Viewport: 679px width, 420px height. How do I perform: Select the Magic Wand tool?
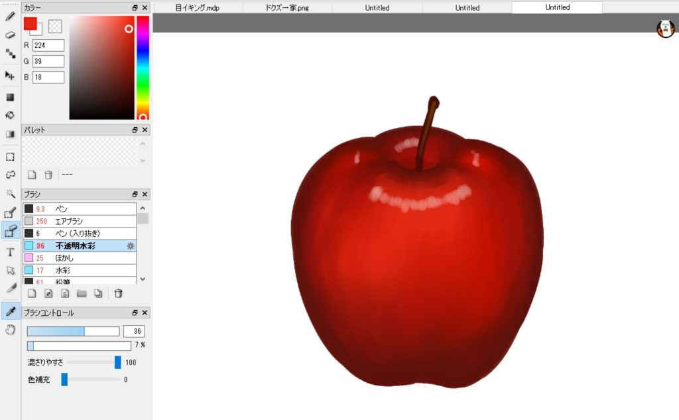(10, 193)
